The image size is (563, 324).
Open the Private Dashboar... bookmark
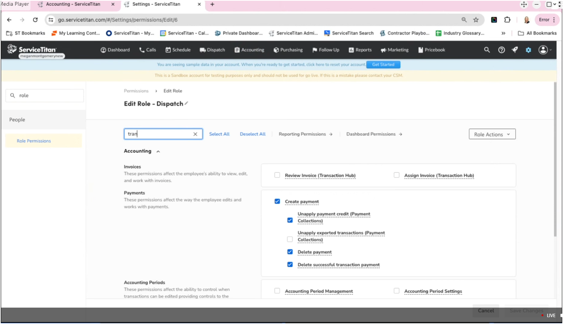pyautogui.click(x=239, y=33)
